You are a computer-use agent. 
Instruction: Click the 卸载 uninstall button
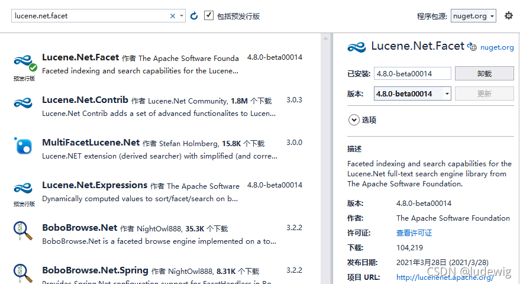pyautogui.click(x=484, y=73)
